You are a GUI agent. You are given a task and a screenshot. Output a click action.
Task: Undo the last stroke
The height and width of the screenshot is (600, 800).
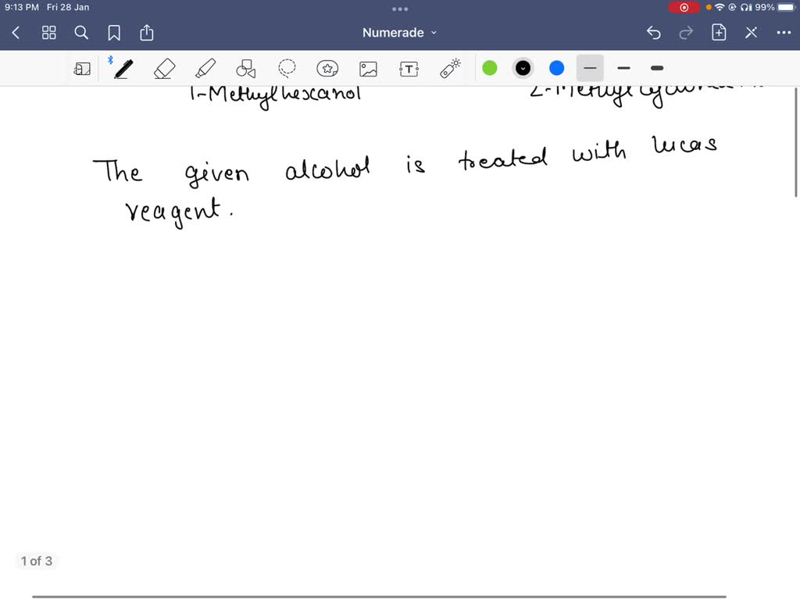[x=653, y=33]
